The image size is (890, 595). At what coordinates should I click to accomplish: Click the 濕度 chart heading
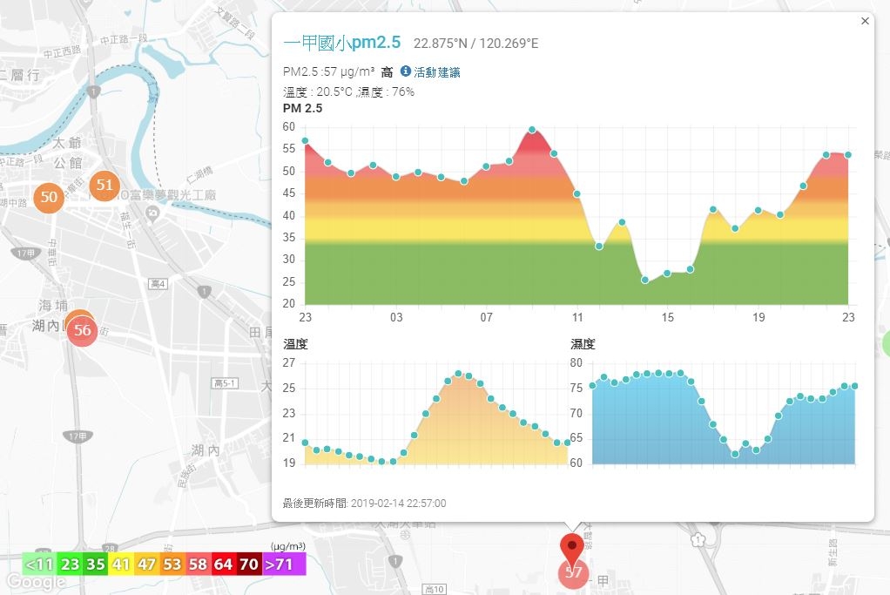coord(583,344)
